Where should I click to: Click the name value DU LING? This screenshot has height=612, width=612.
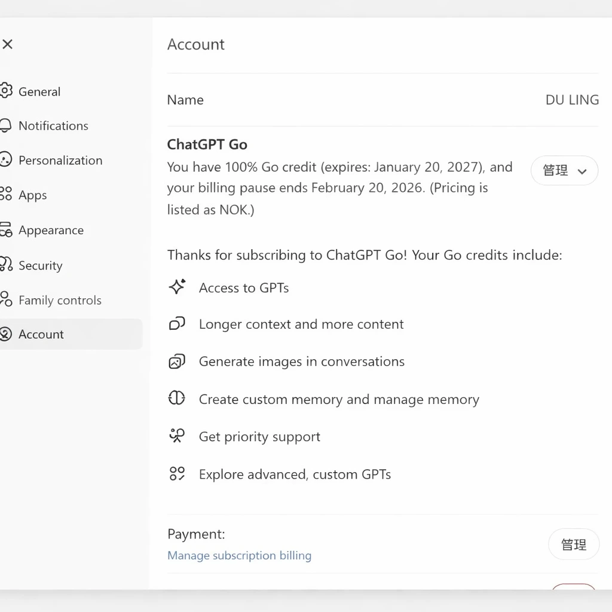(x=572, y=100)
